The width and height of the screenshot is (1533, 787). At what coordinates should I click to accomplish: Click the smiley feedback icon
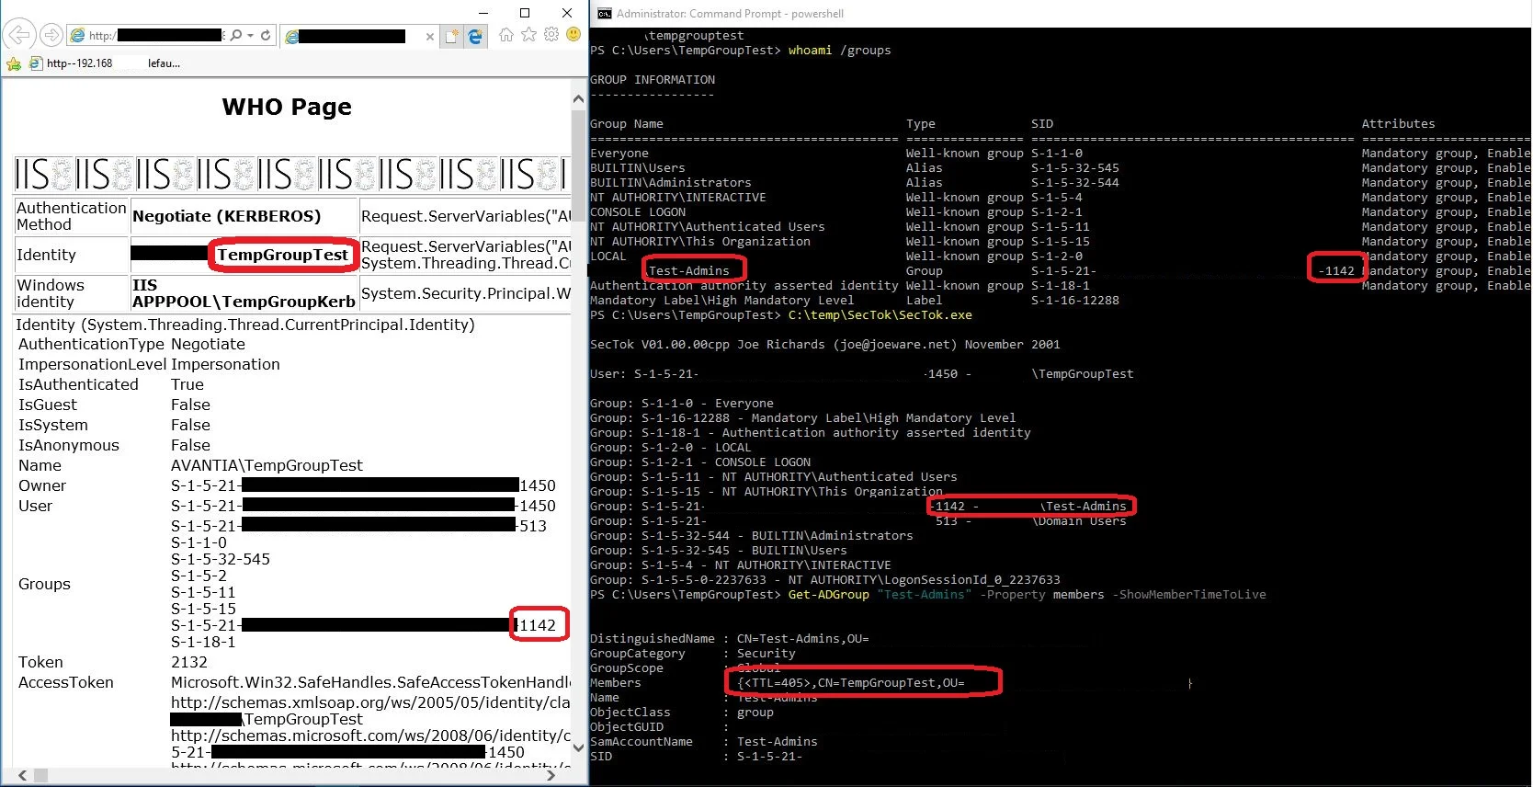click(573, 35)
